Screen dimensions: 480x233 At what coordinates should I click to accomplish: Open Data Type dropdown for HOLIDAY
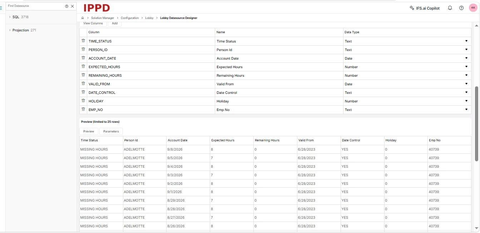point(466,101)
